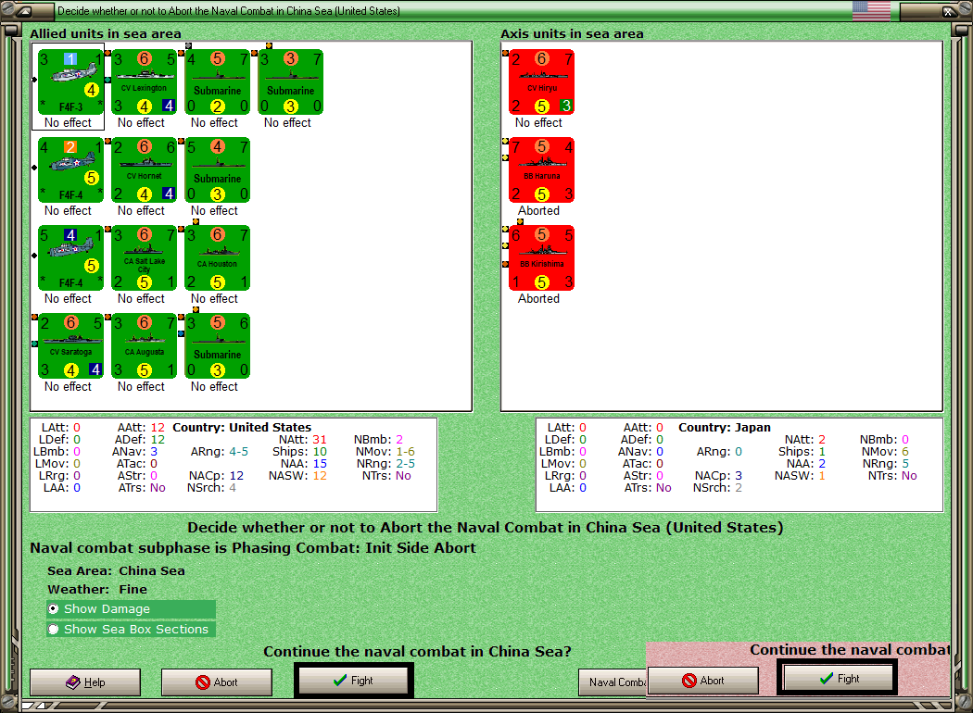Click the Allied ARng value 4-5
This screenshot has width=973, height=713.
tap(238, 451)
